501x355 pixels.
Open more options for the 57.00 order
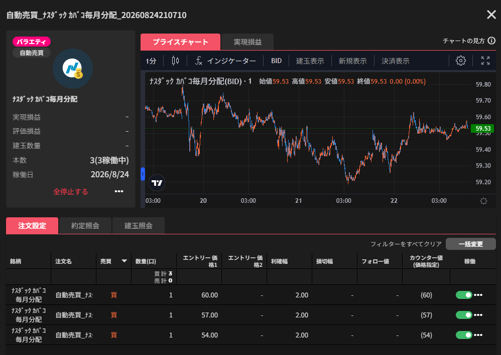point(478,315)
